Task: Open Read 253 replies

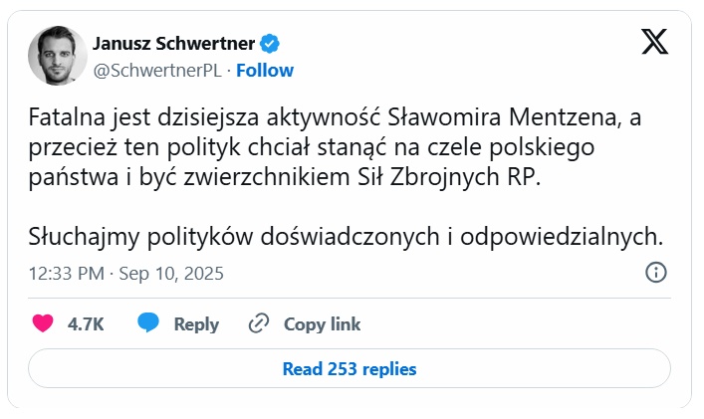Action: point(349,368)
